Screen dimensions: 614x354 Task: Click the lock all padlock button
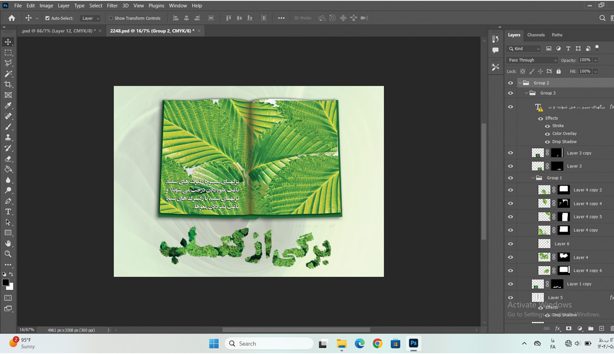tap(558, 72)
